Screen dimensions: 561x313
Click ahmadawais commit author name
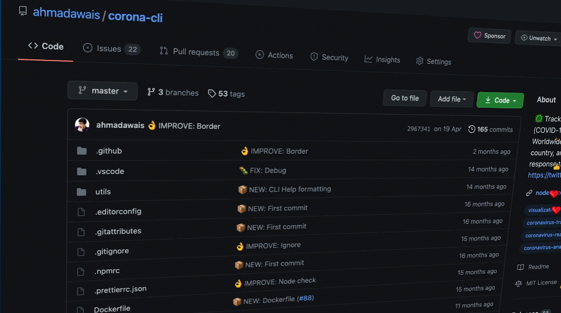(x=120, y=125)
